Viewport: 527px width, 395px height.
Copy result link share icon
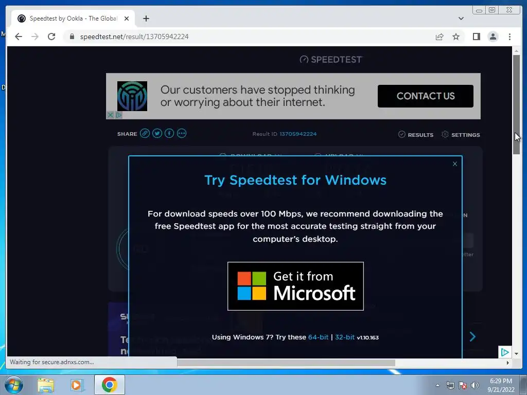pos(145,133)
